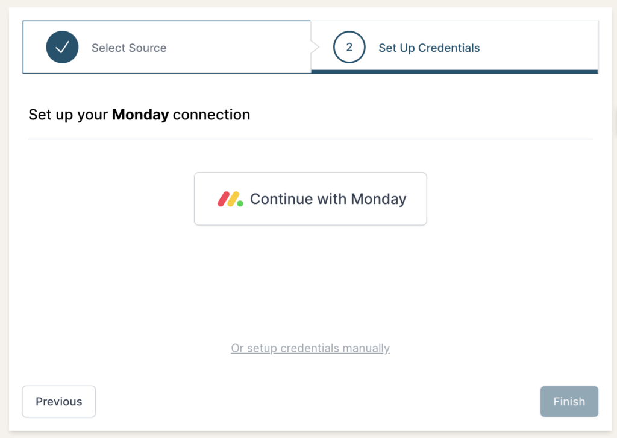
Task: Go back to Select Source step
Action: (167, 47)
